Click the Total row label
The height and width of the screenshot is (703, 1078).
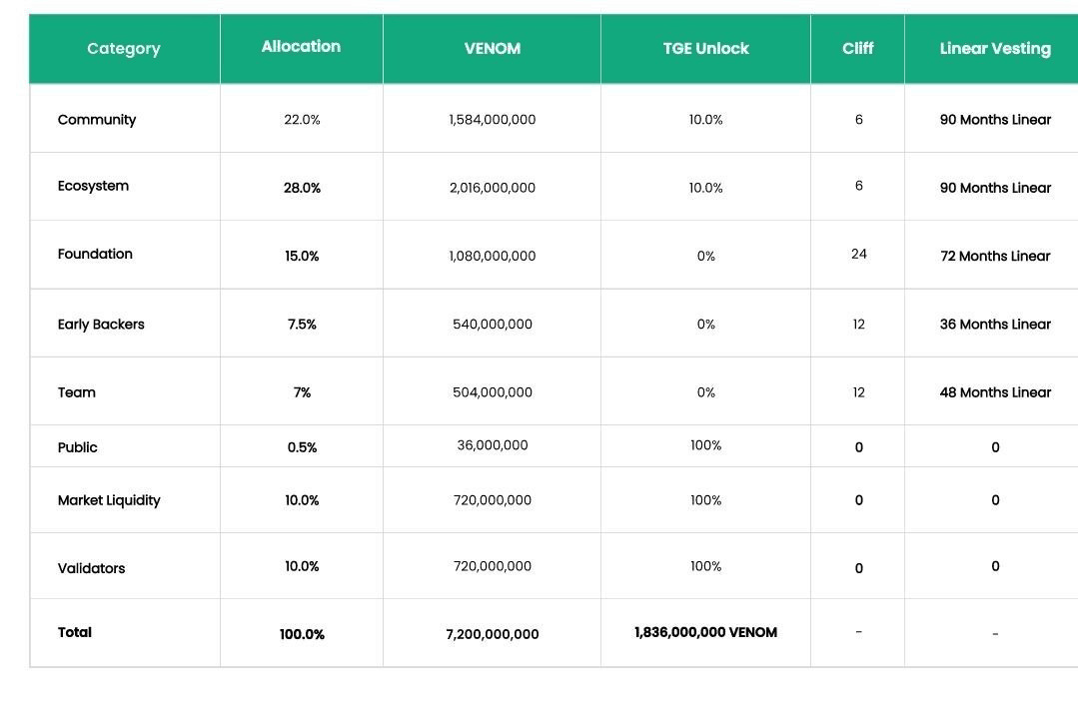(75, 632)
